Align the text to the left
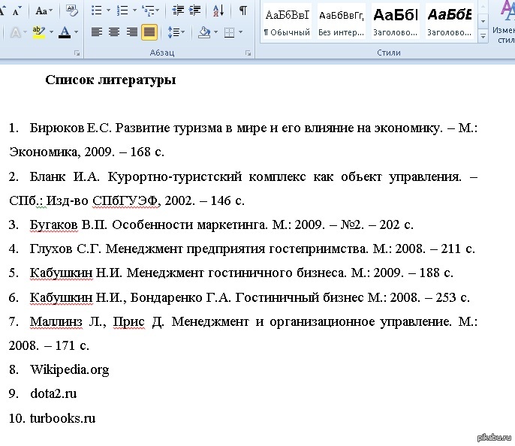Viewport: 515px width, 446px height. pyautogui.click(x=97, y=32)
